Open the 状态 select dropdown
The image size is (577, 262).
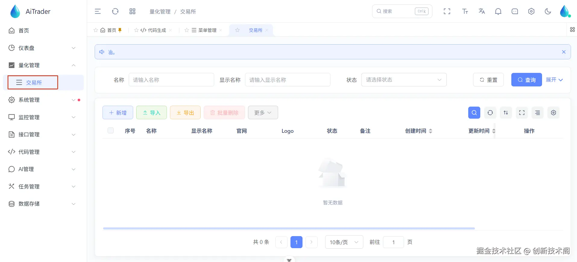(x=404, y=80)
